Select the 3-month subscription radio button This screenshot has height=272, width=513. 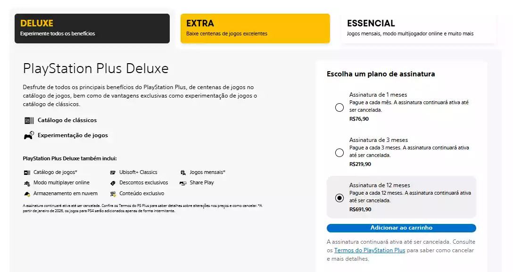(x=339, y=153)
